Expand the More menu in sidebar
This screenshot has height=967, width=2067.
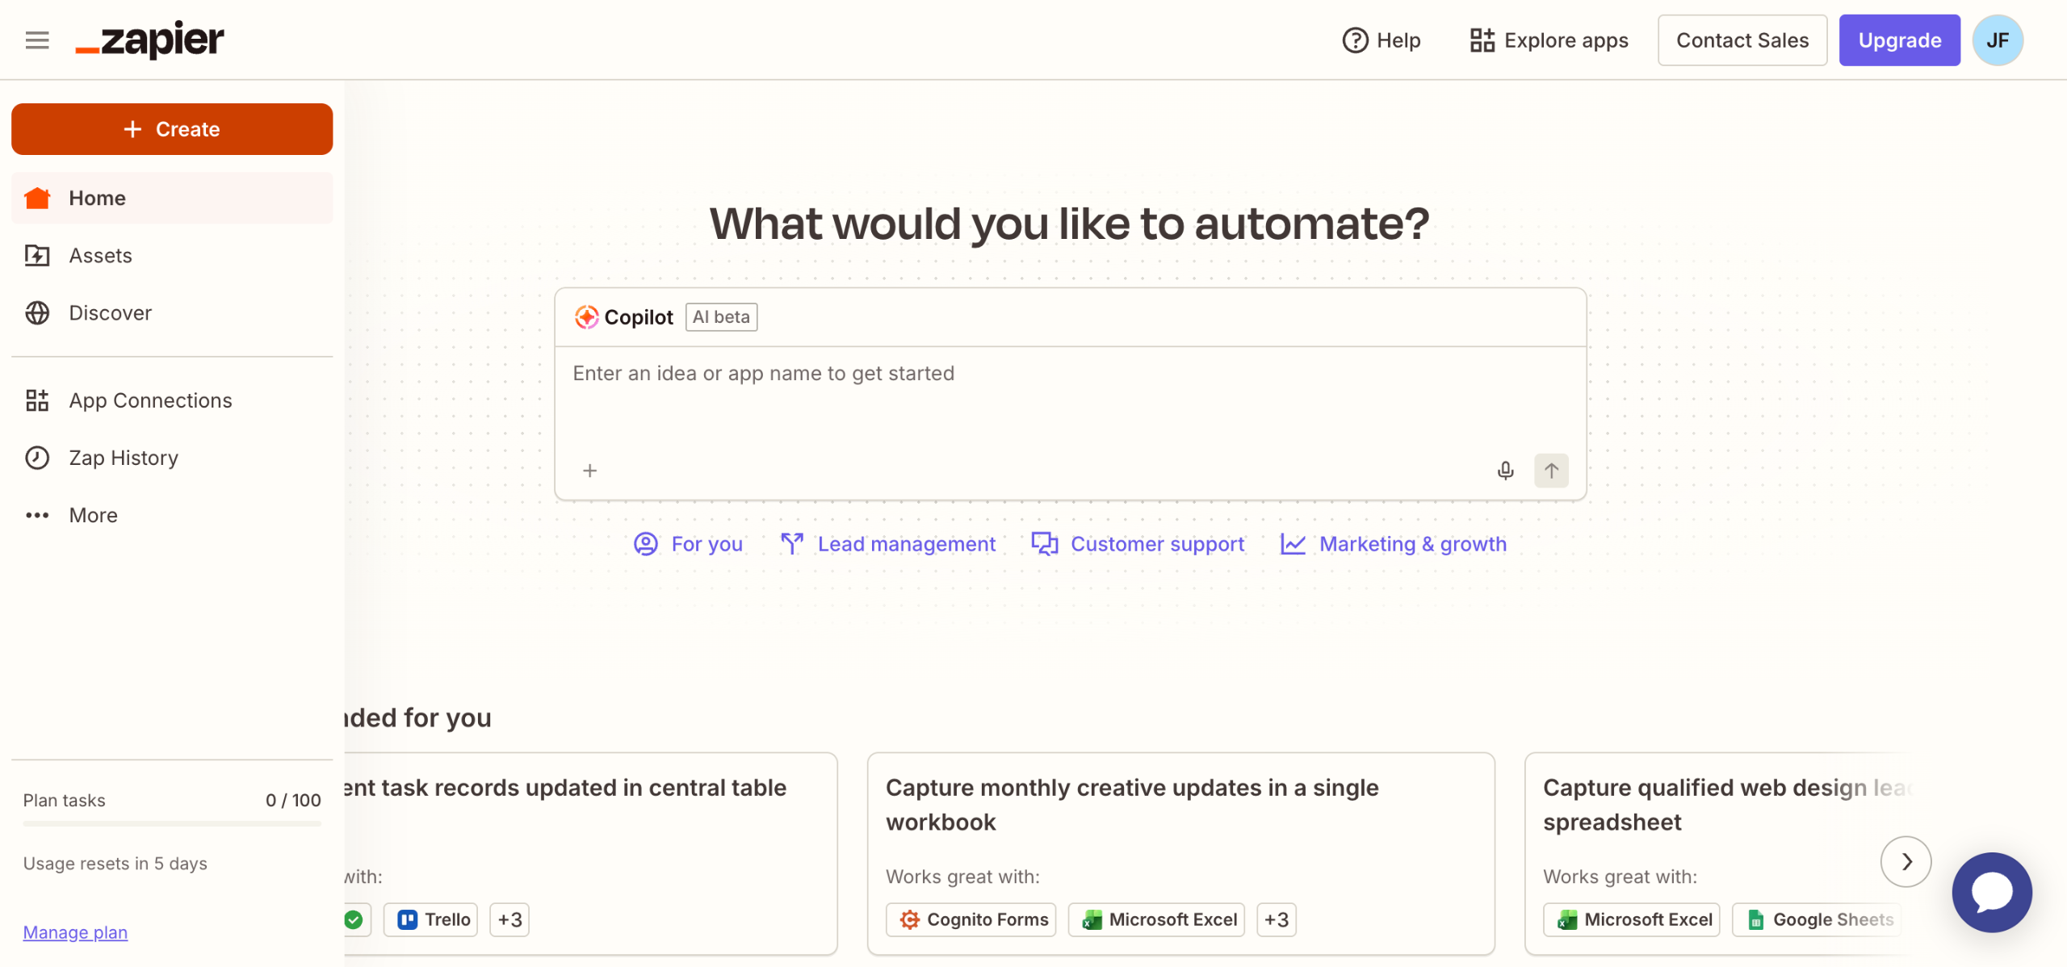pos(93,515)
